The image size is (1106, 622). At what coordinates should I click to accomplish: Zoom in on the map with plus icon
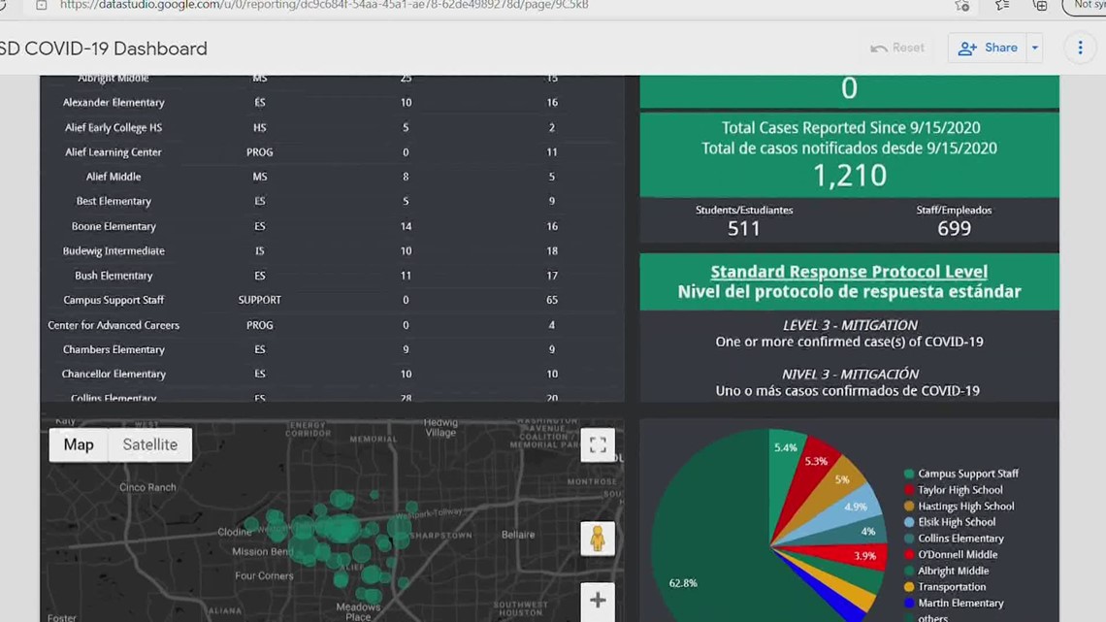598,601
